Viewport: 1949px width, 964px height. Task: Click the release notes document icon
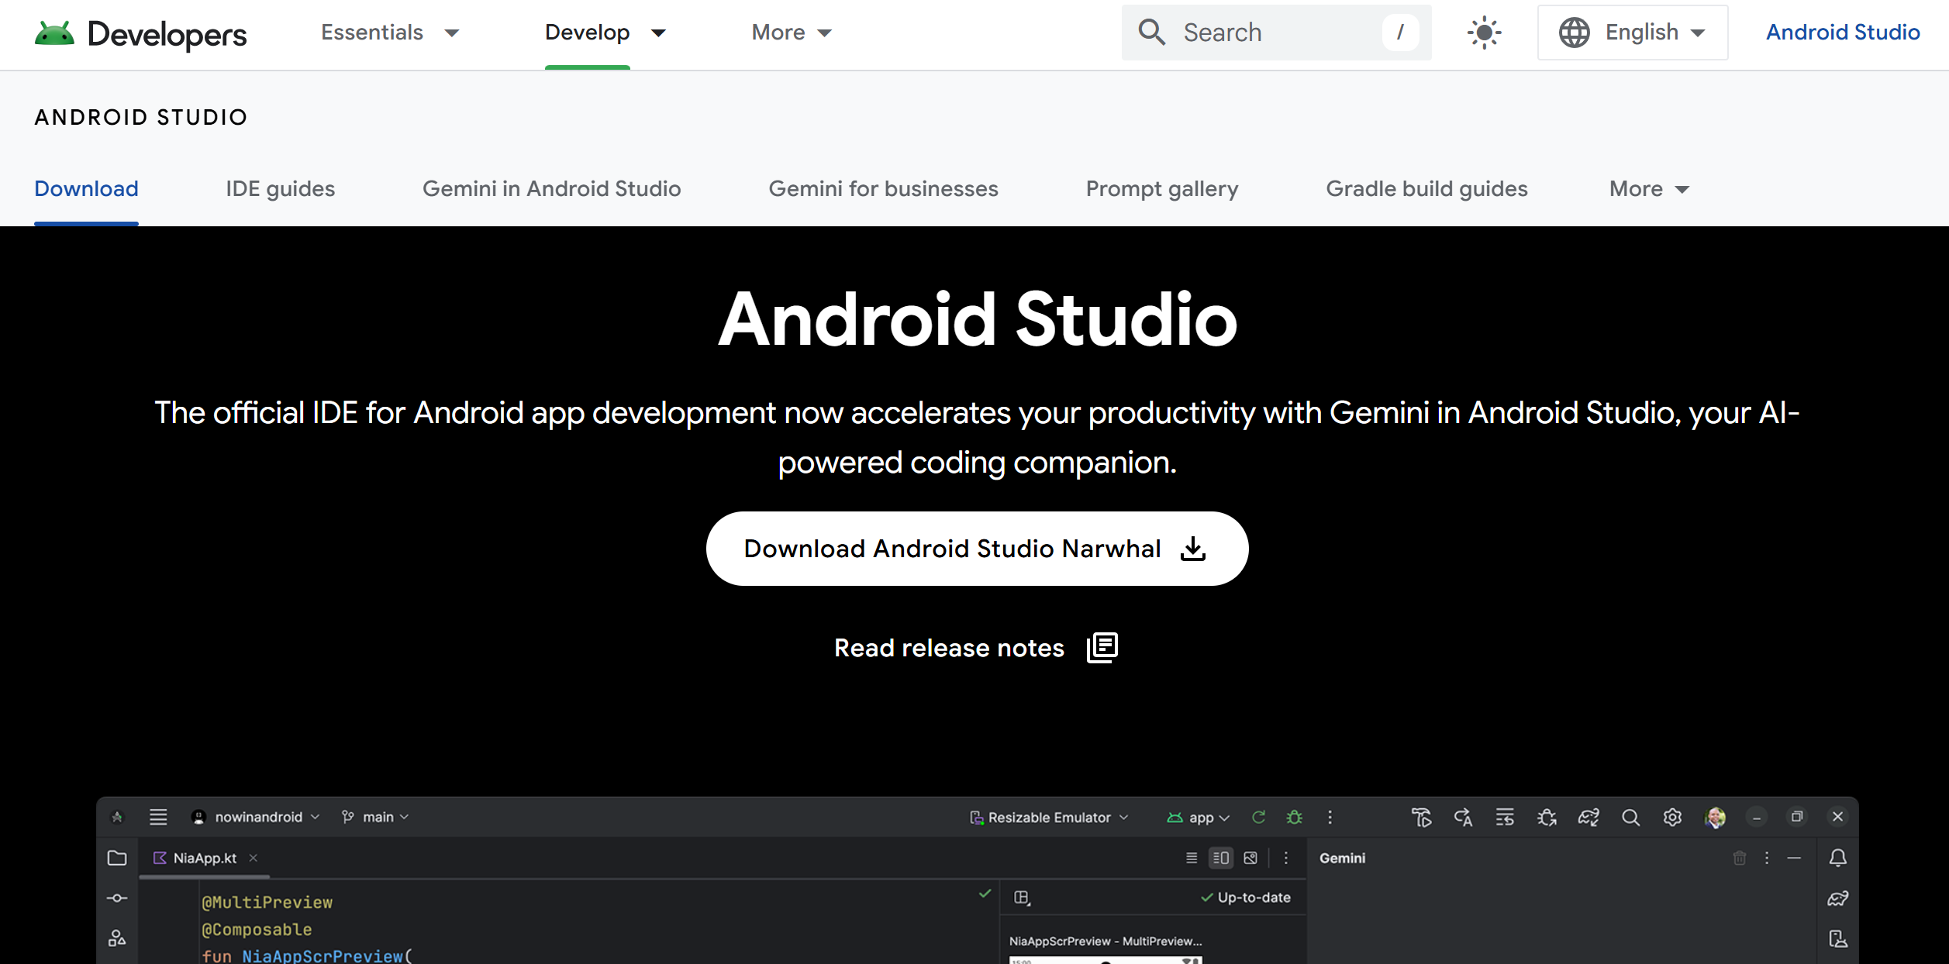click(x=1102, y=648)
